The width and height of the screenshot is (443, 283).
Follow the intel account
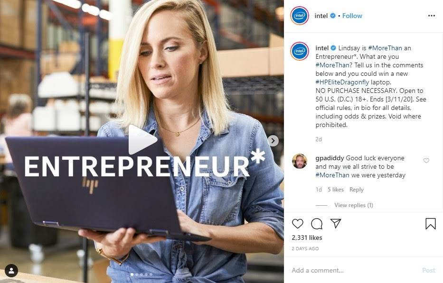coord(352,16)
